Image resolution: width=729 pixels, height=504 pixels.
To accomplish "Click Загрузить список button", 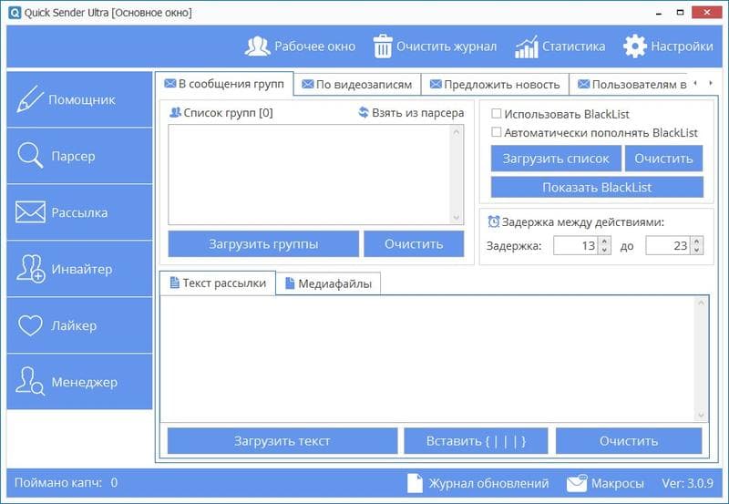I will coord(556,159).
